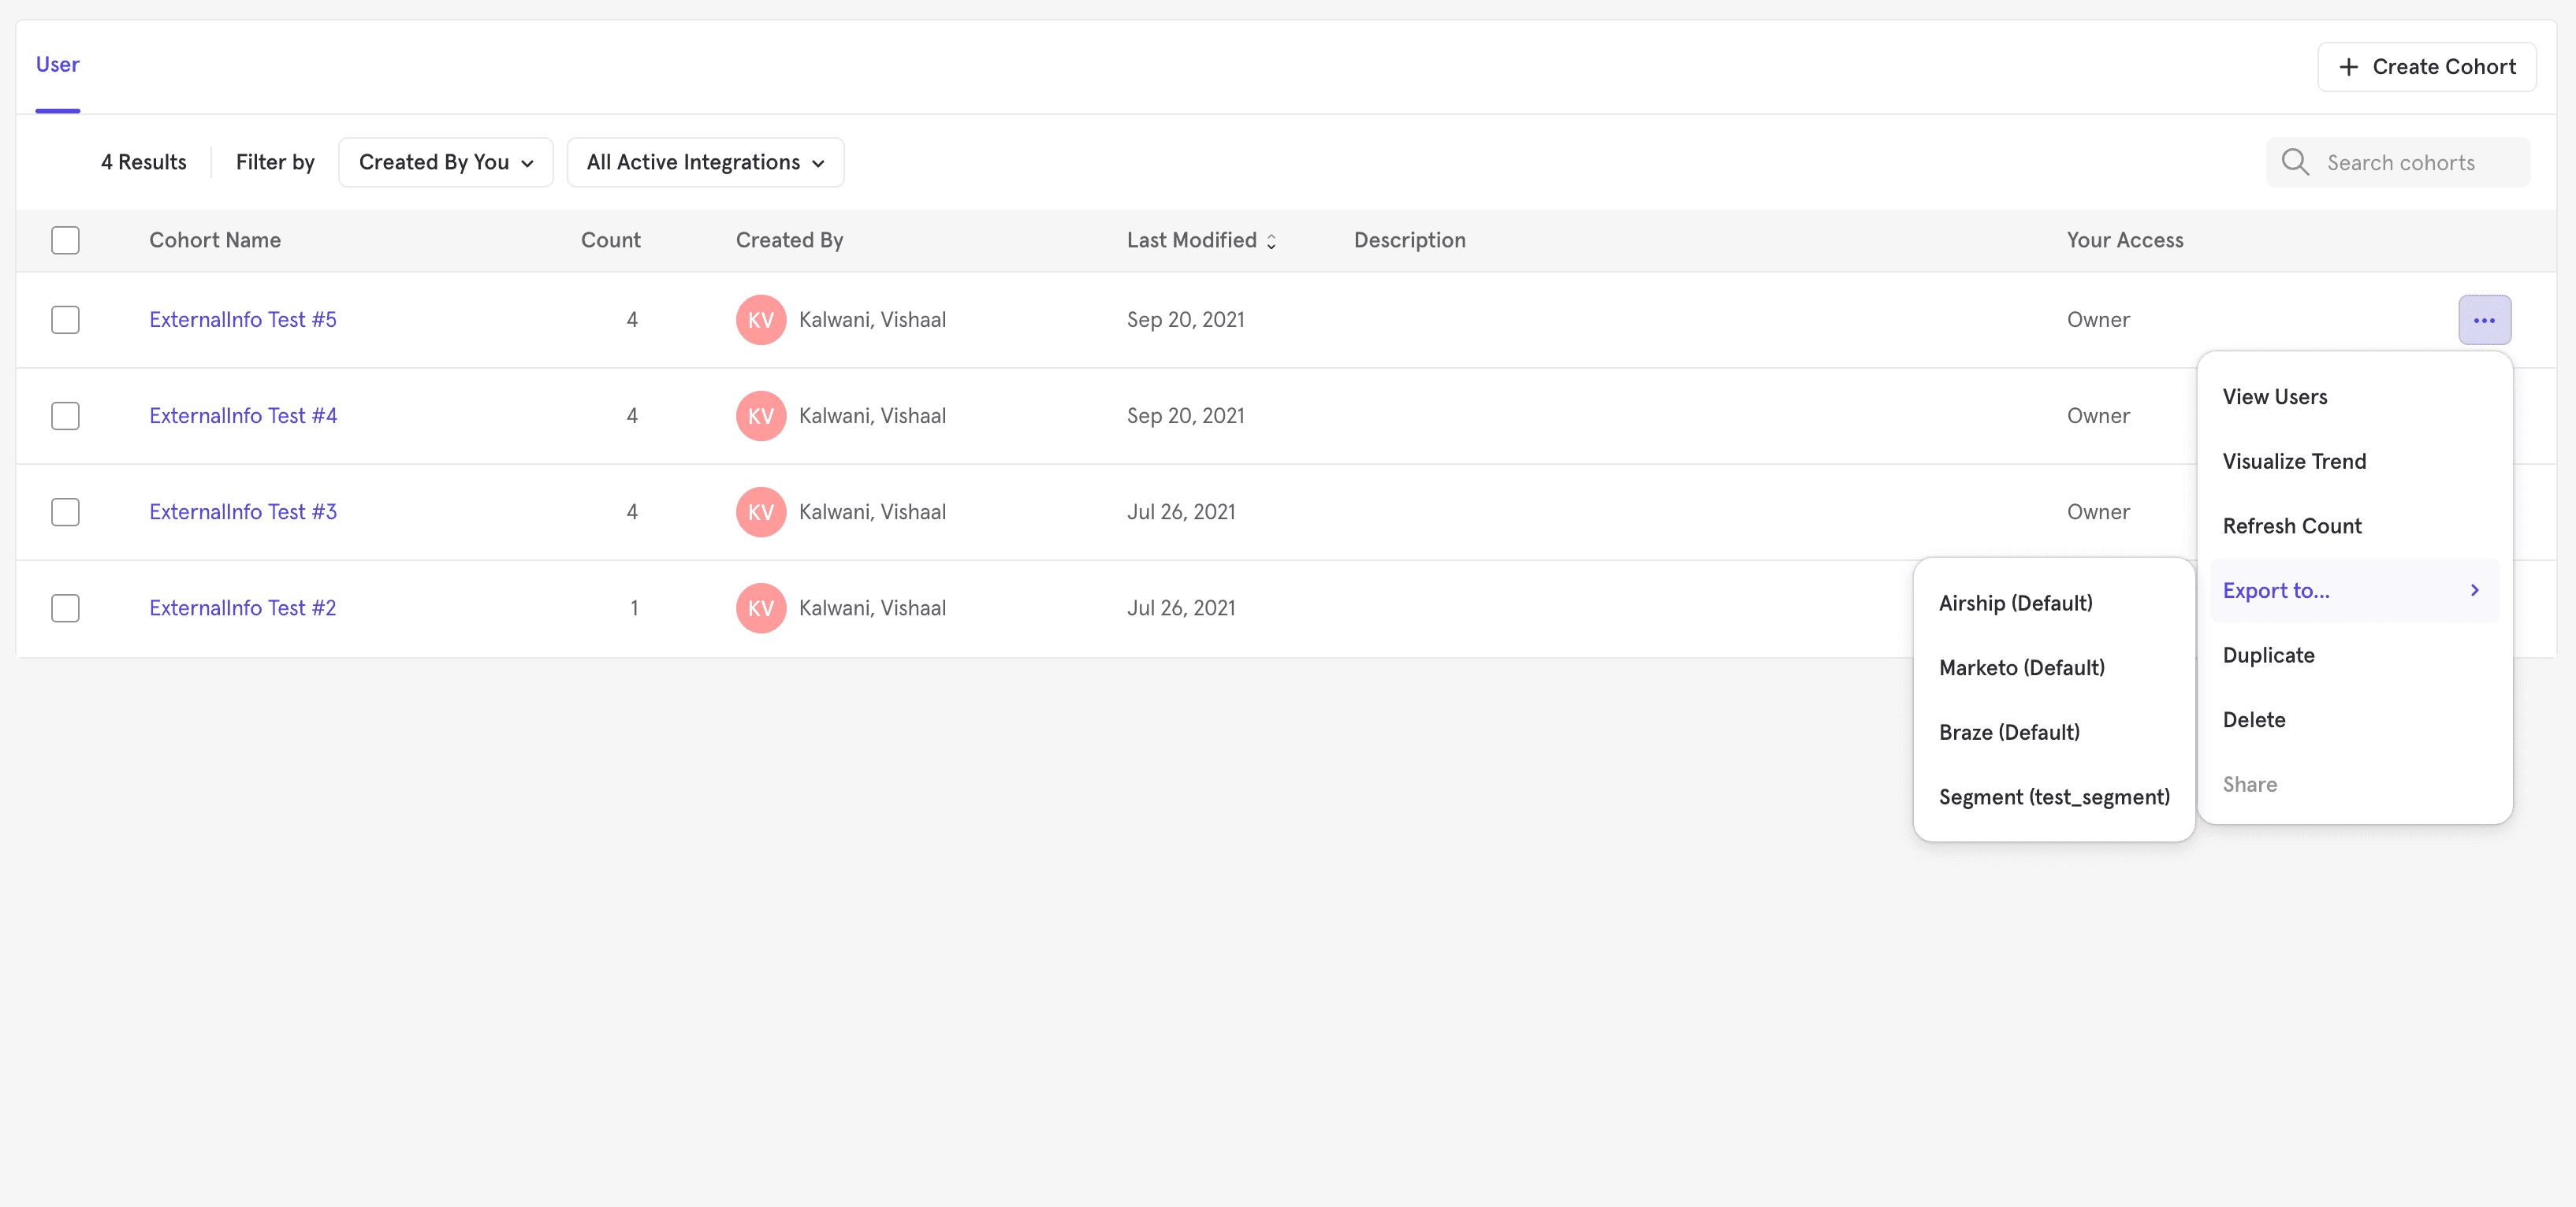Click the plus icon on Create Cohort

click(x=2349, y=67)
